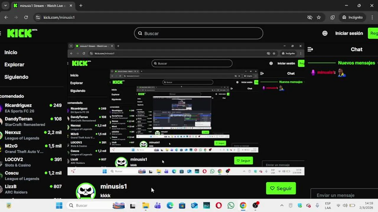Screen dimensions: 378x212
Task: Click the browser forward arrow
Action: [16, 17]
